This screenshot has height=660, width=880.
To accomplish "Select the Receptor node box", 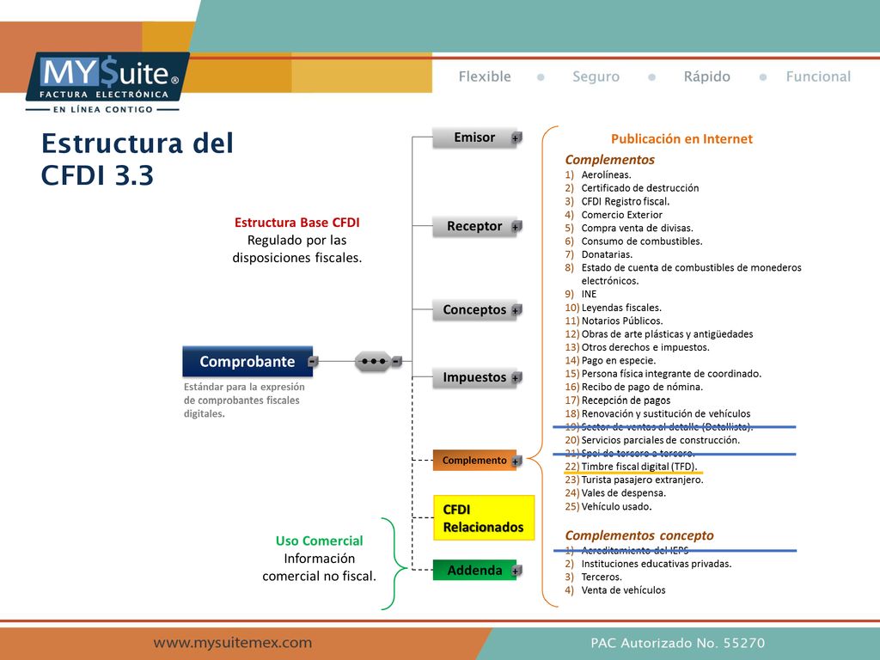I will pos(474,226).
